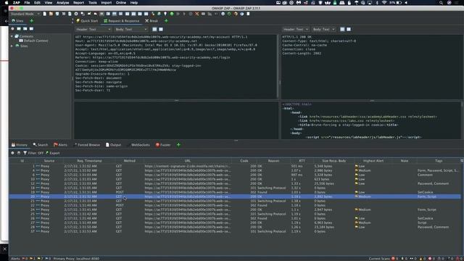Set break on all requests (green circle)

click(172, 14)
